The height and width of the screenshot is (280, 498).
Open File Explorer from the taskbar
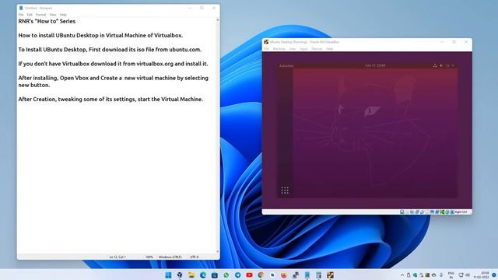(191, 275)
